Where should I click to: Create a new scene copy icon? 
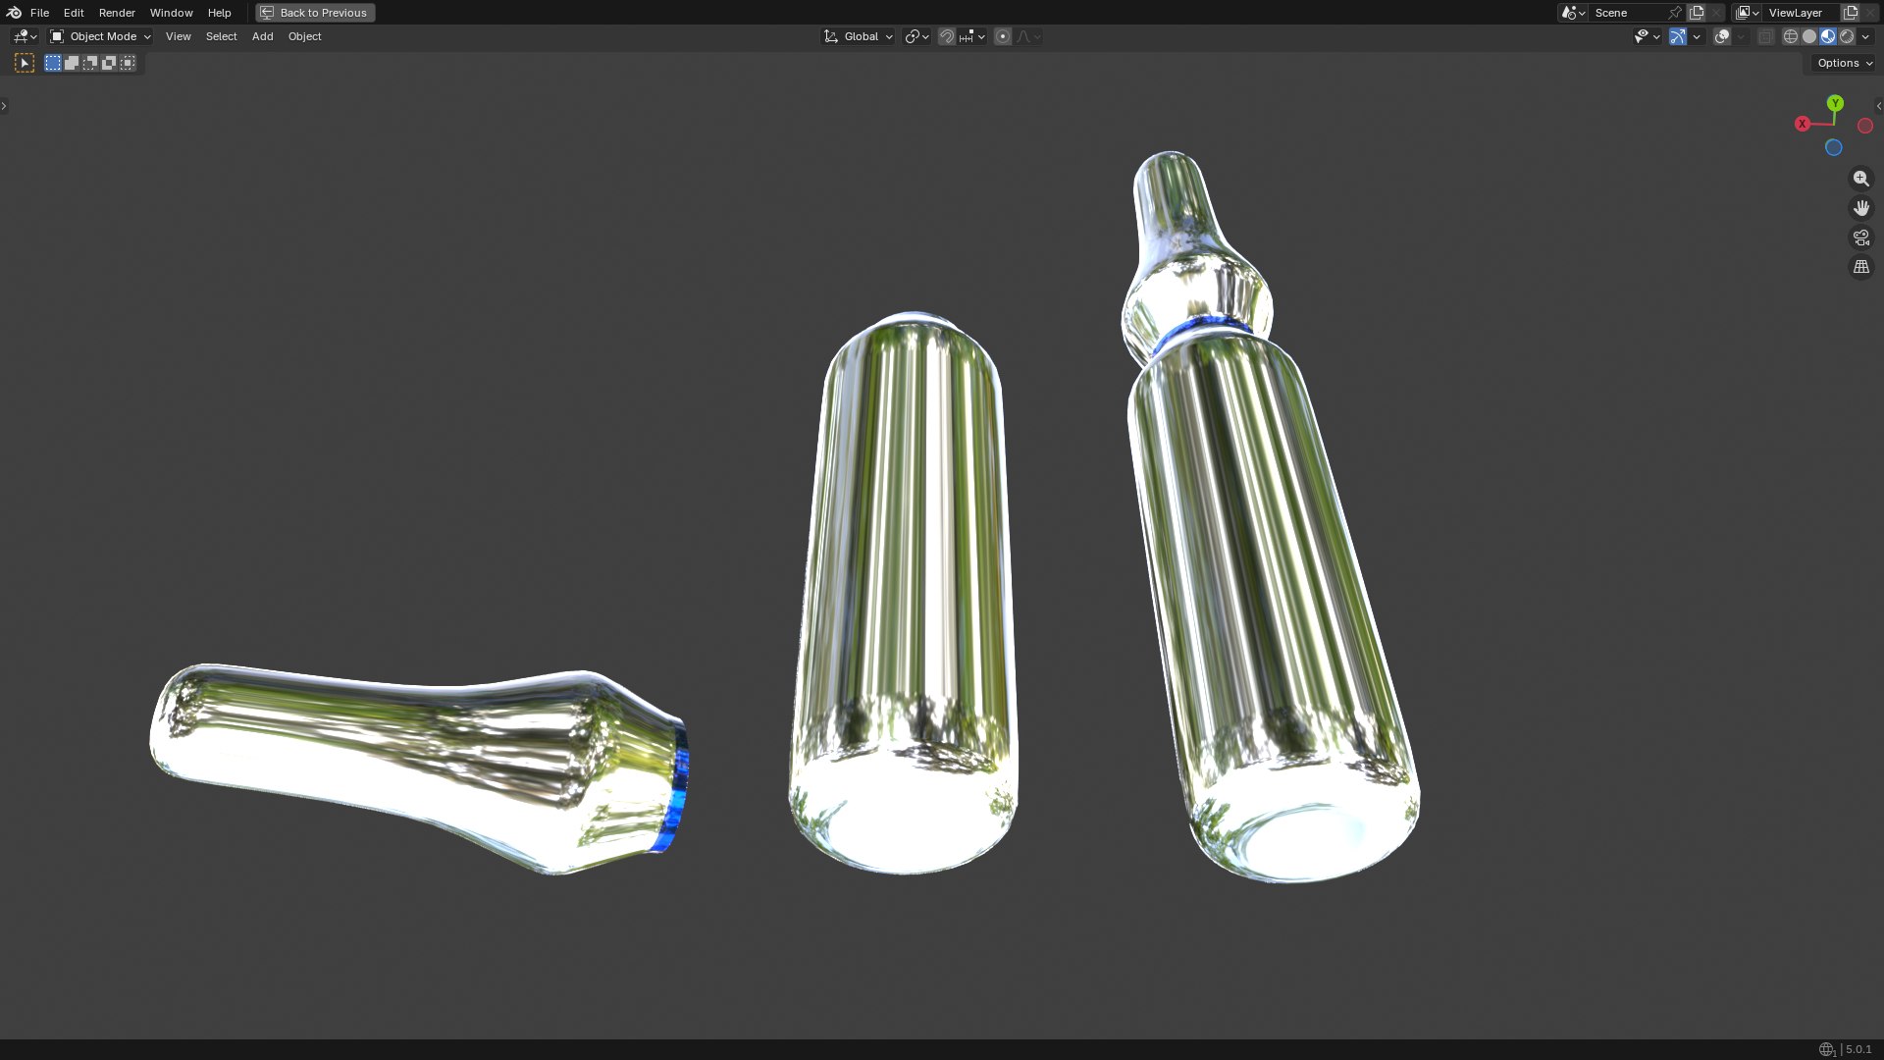(x=1697, y=13)
